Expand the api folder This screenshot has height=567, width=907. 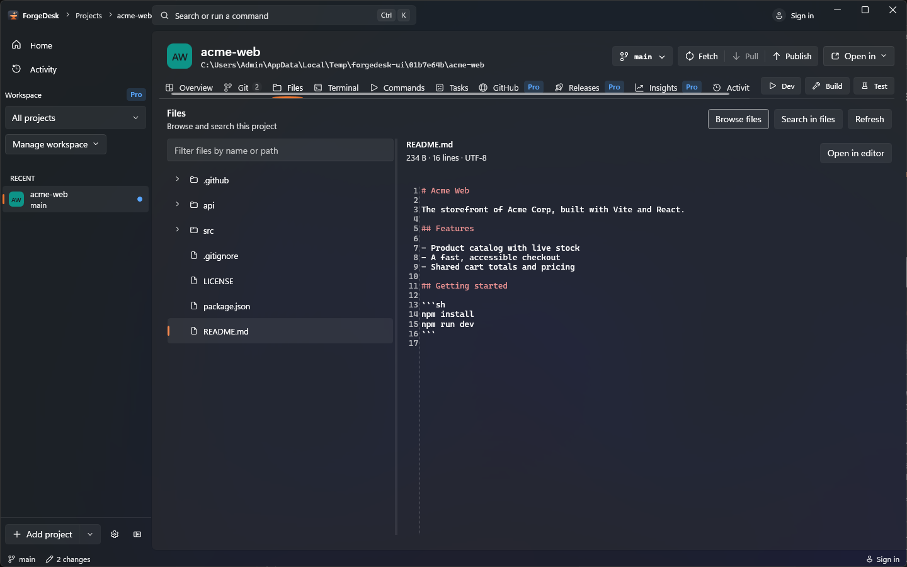178,205
